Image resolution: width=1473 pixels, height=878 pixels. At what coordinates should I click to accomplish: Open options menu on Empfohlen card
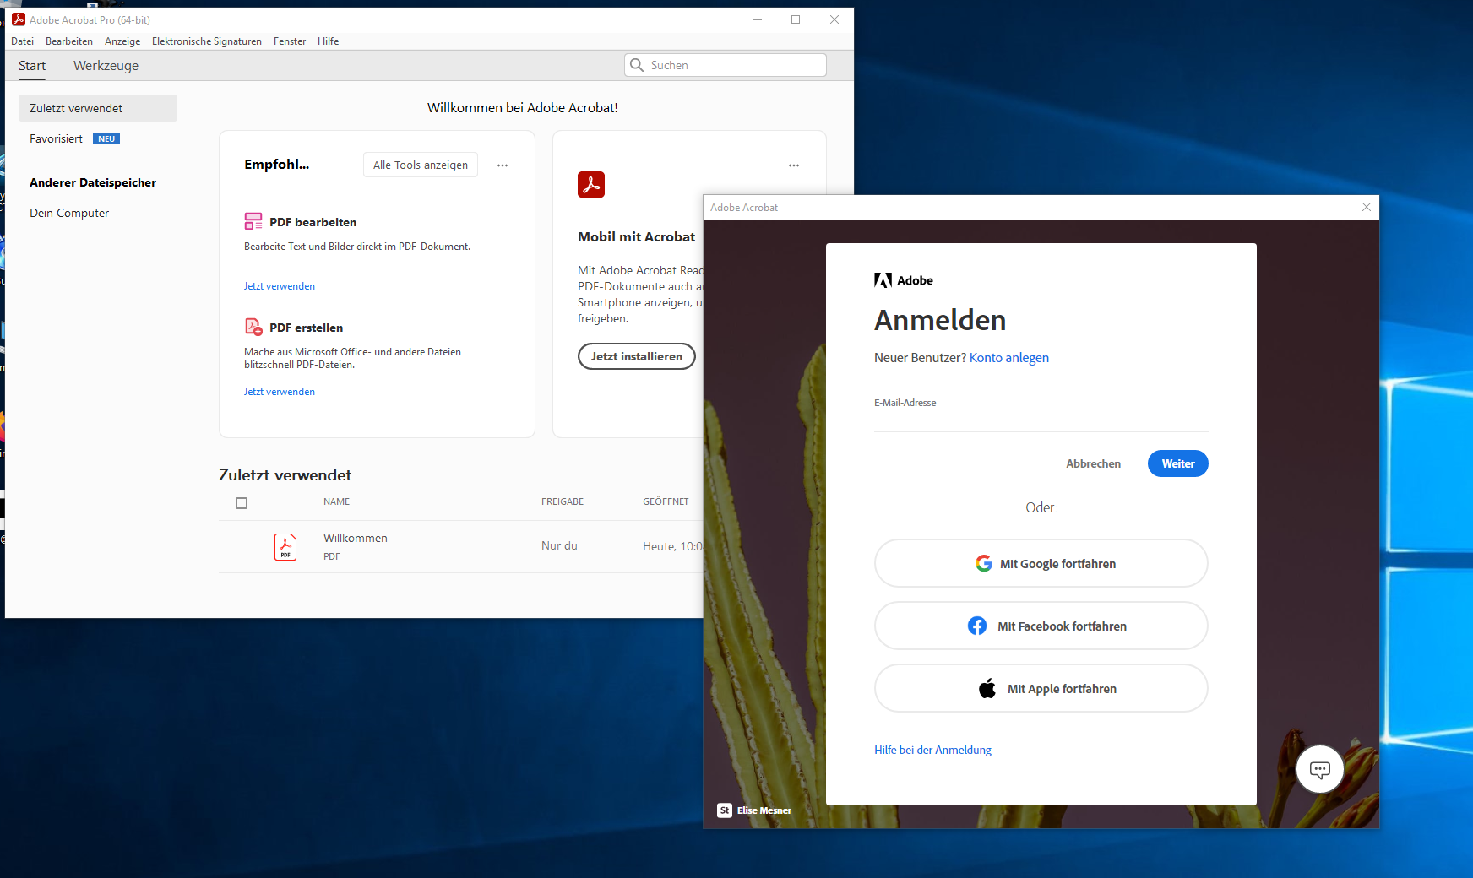[x=503, y=165]
